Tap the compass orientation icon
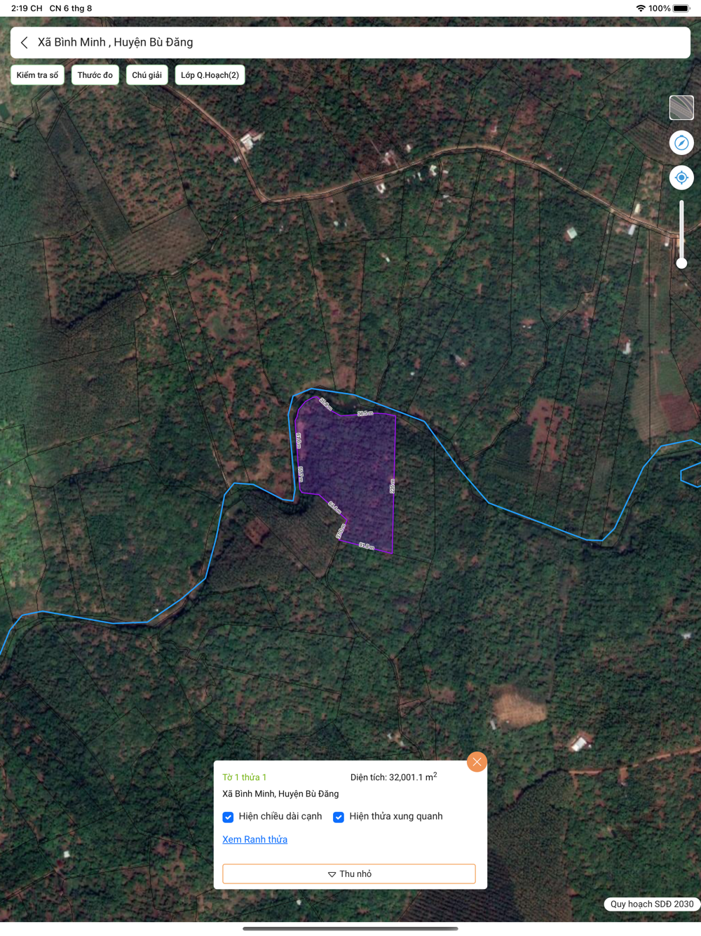Image resolution: width=701 pixels, height=936 pixels. (681, 143)
